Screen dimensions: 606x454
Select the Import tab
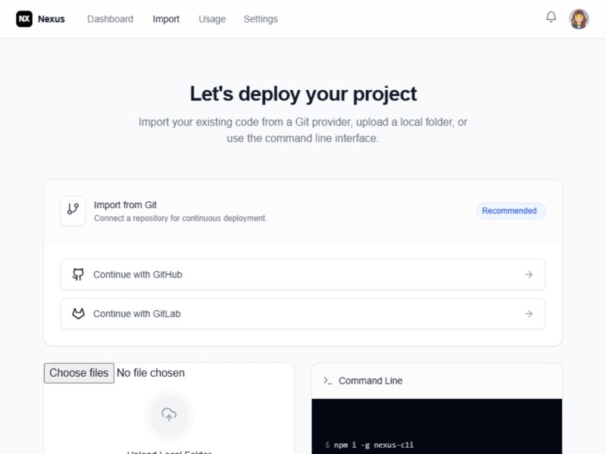click(166, 19)
